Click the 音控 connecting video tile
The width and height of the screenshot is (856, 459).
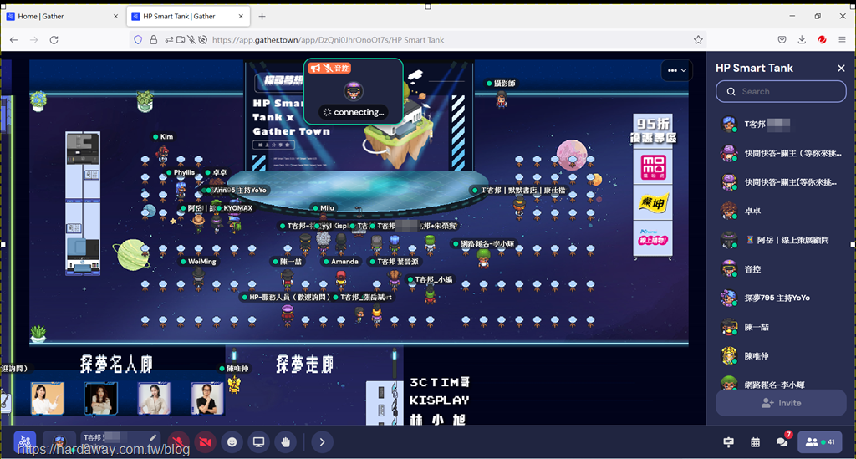point(354,91)
